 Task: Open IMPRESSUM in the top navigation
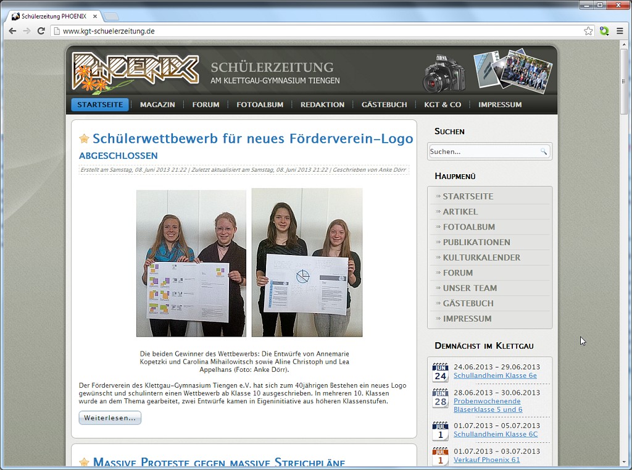tap(500, 104)
